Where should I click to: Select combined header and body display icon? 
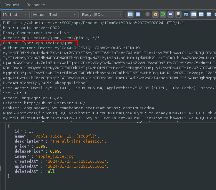click(138, 14)
